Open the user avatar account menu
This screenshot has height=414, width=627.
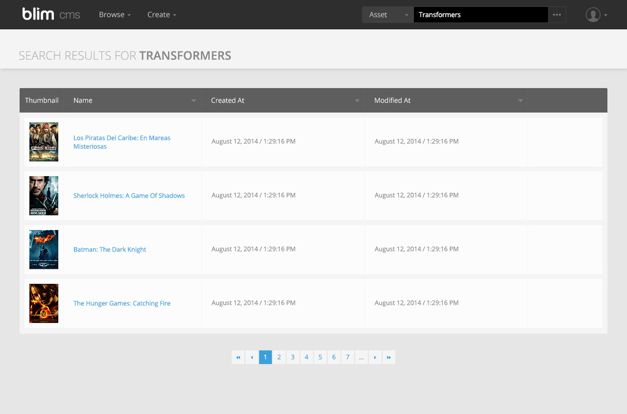pyautogui.click(x=596, y=15)
